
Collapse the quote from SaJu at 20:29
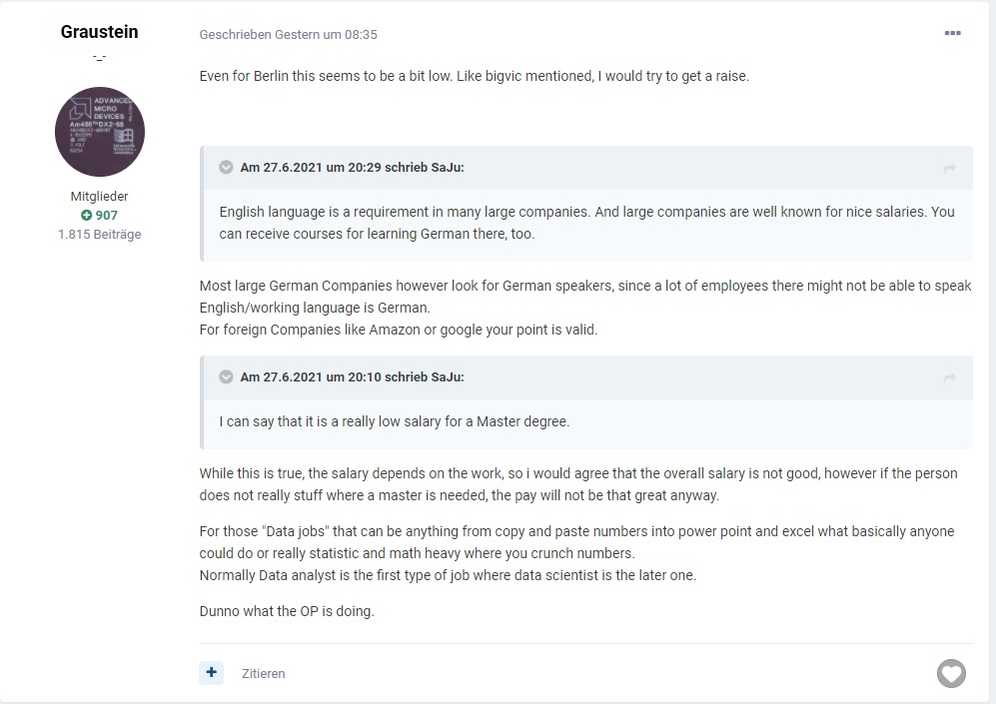pos(226,167)
